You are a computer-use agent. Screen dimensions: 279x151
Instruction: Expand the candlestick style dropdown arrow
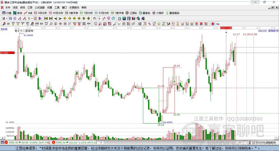pyautogui.click(x=32, y=19)
